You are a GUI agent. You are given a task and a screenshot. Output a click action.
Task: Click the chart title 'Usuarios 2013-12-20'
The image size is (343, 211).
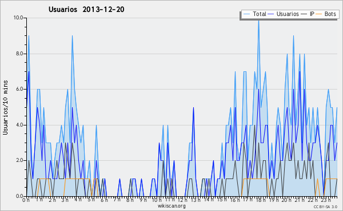86,9
